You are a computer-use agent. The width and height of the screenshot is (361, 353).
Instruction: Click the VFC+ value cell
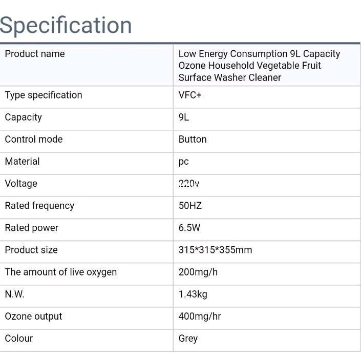click(190, 95)
